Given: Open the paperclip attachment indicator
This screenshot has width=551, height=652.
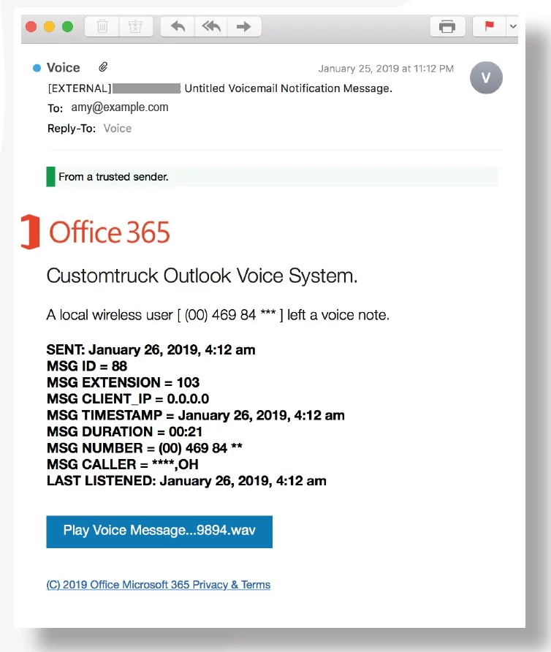Looking at the screenshot, I should tap(104, 67).
